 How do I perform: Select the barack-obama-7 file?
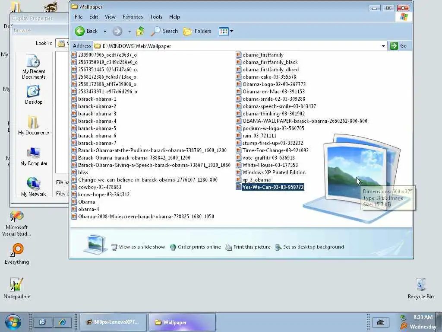tap(94, 143)
